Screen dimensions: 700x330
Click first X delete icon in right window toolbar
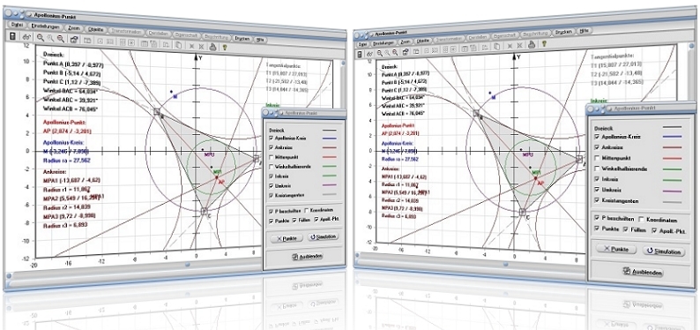(510, 46)
